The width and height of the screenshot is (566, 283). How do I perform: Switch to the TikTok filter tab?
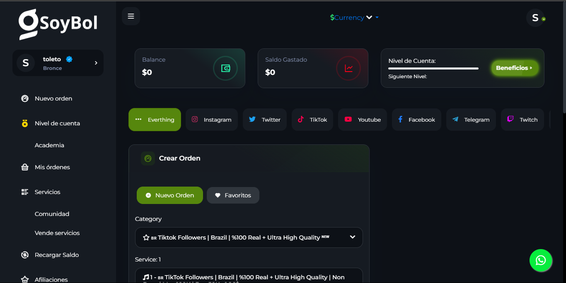[x=312, y=120]
